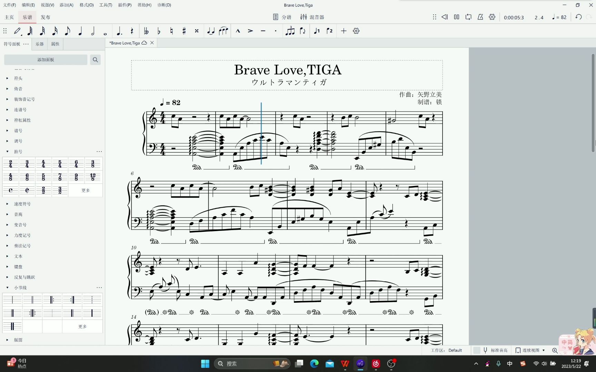The height and width of the screenshot is (372, 596).
Task: Click taskbar 搜索 search box
Action: tap(252, 364)
